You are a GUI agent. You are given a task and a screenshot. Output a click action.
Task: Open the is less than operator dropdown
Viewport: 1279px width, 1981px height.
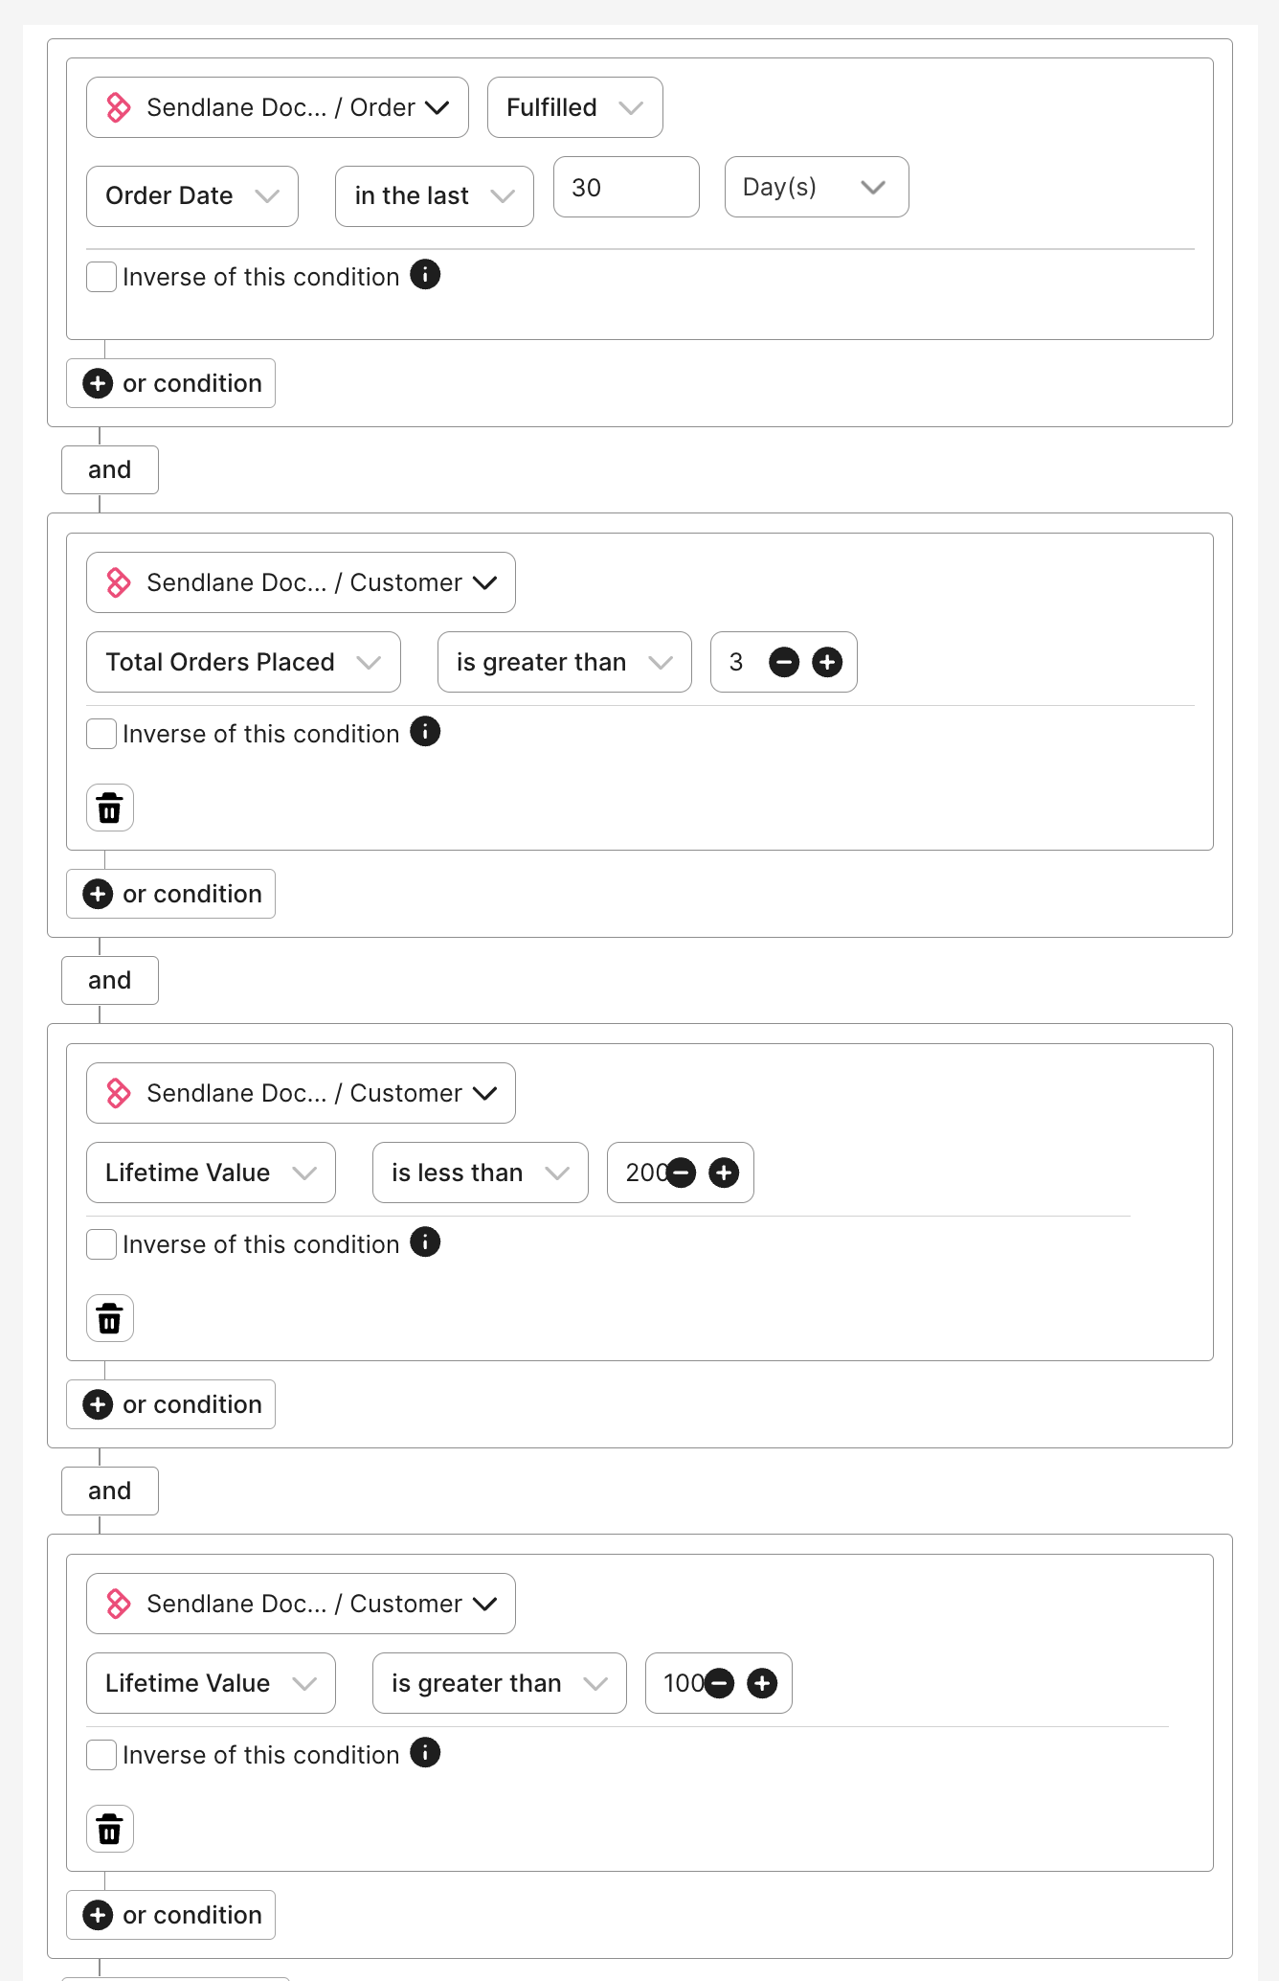tap(480, 1173)
